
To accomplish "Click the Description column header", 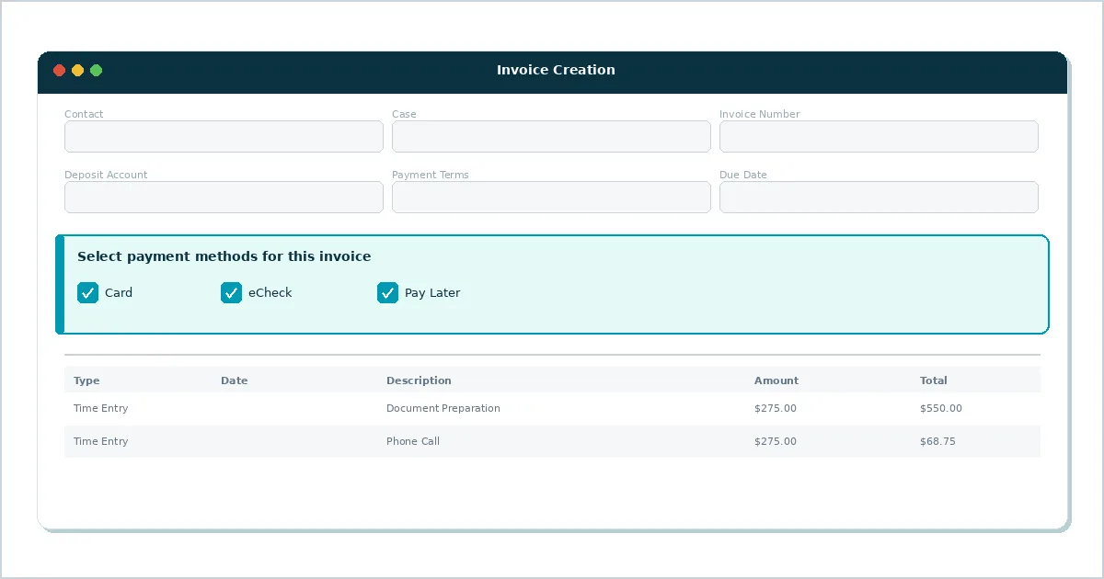I will tap(419, 380).
